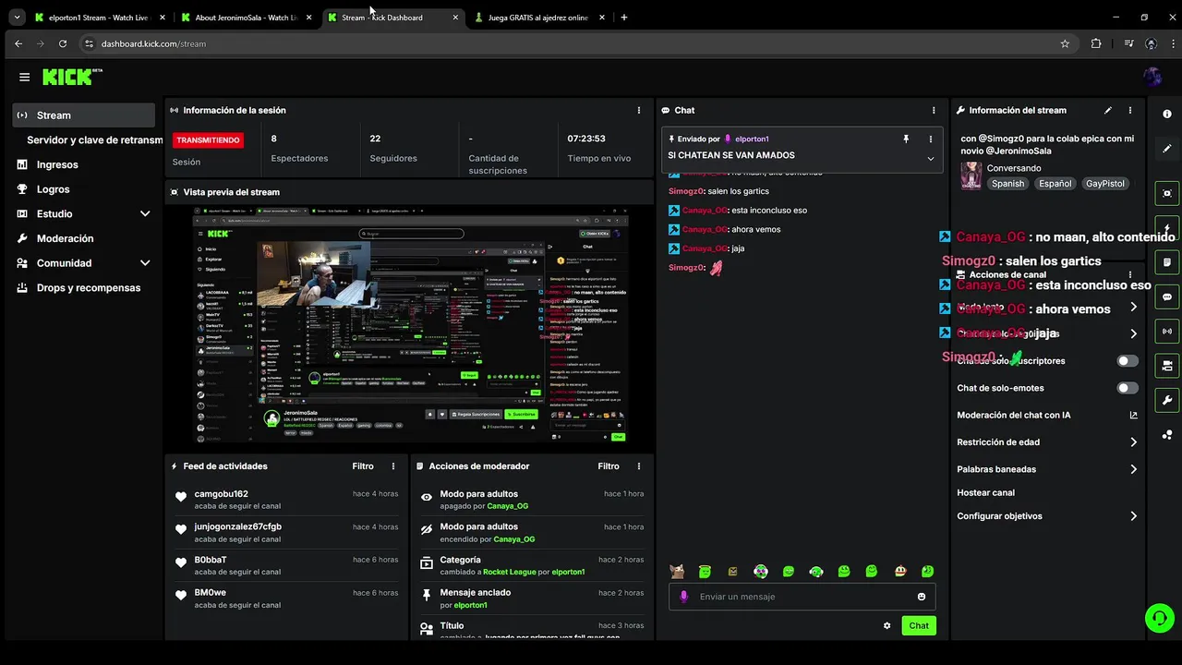Toggle Chat de solo-emotes
The image size is (1182, 665).
(x=1128, y=388)
